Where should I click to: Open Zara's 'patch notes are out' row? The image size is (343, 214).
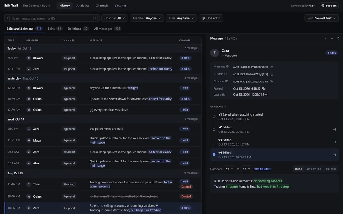[103, 129]
